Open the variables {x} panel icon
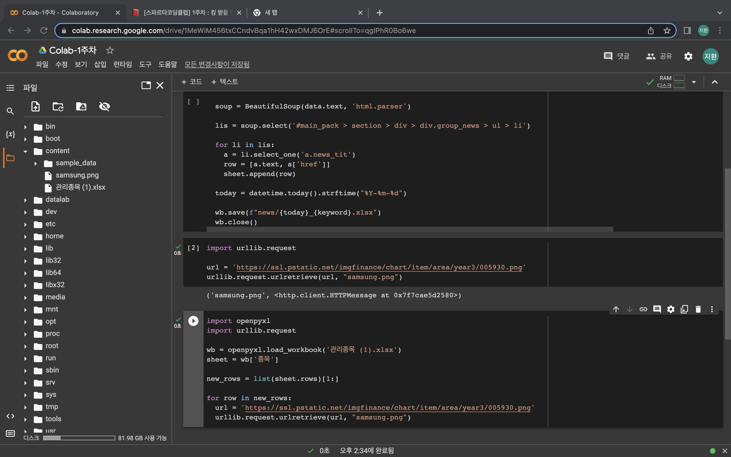731x457 pixels. point(10,134)
